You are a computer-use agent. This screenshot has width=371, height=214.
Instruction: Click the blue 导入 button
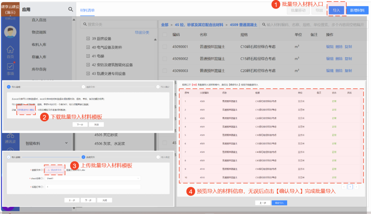pos(336,10)
